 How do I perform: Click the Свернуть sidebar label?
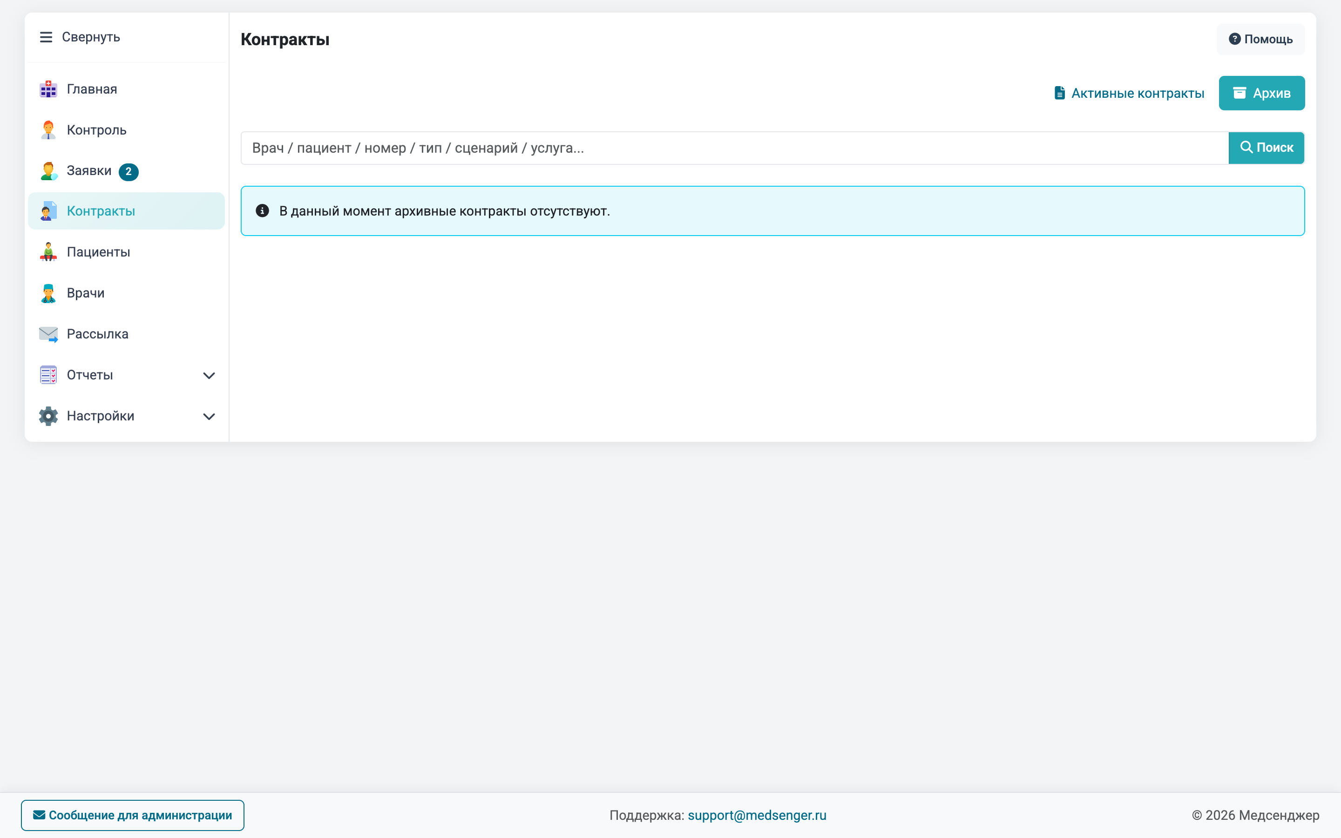pos(91,37)
